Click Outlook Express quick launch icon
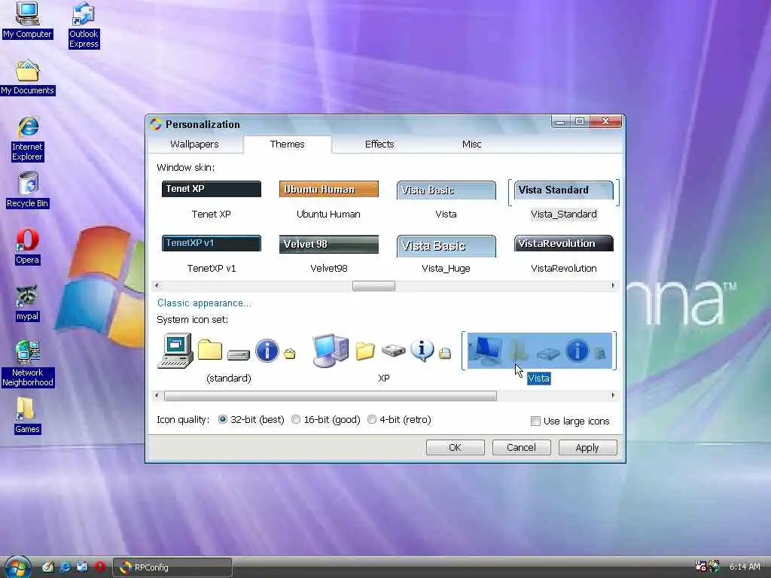This screenshot has height=578, width=771. pos(82,567)
